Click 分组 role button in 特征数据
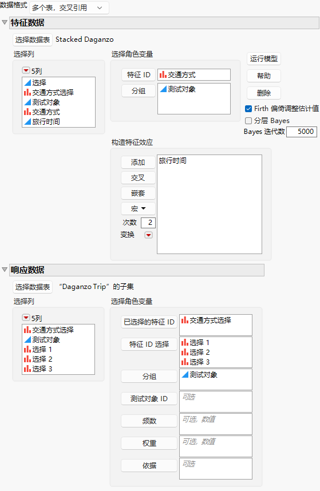Viewport: 320px width, 491px height. pyautogui.click(x=139, y=91)
